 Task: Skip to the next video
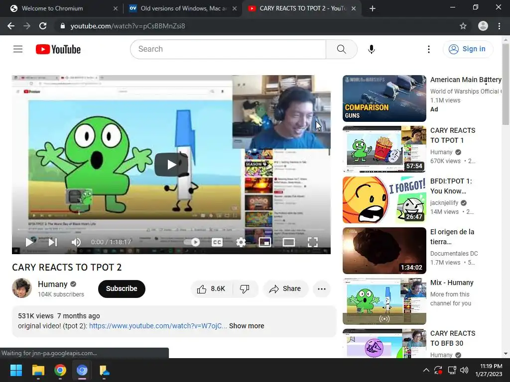click(x=53, y=242)
